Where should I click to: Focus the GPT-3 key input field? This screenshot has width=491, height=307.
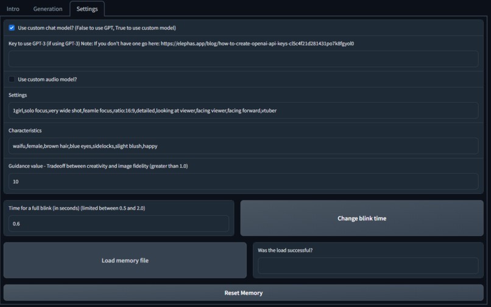243,59
